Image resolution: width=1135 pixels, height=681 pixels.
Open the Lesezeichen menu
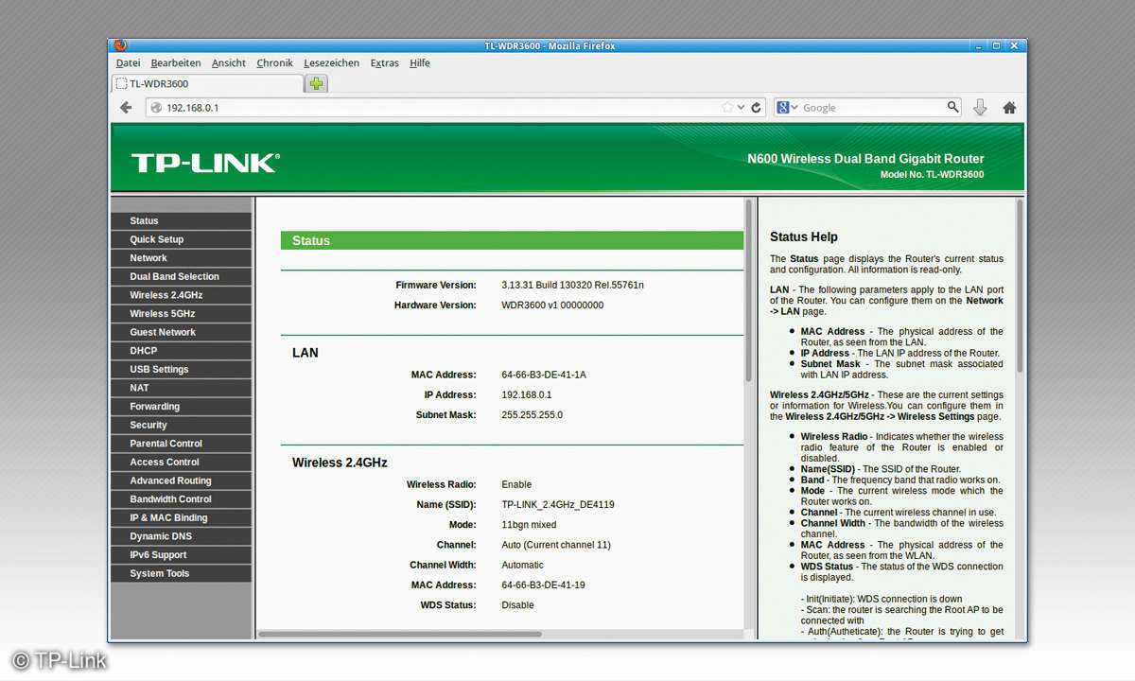tap(331, 63)
